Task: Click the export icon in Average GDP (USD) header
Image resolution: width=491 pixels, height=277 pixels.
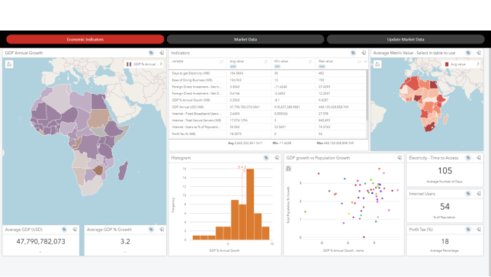Action: [x=75, y=230]
